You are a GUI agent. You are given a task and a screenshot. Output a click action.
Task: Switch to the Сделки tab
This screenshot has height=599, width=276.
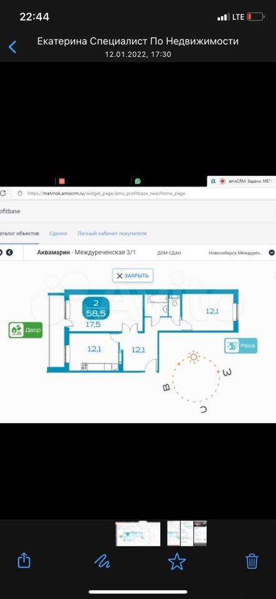[x=58, y=233]
